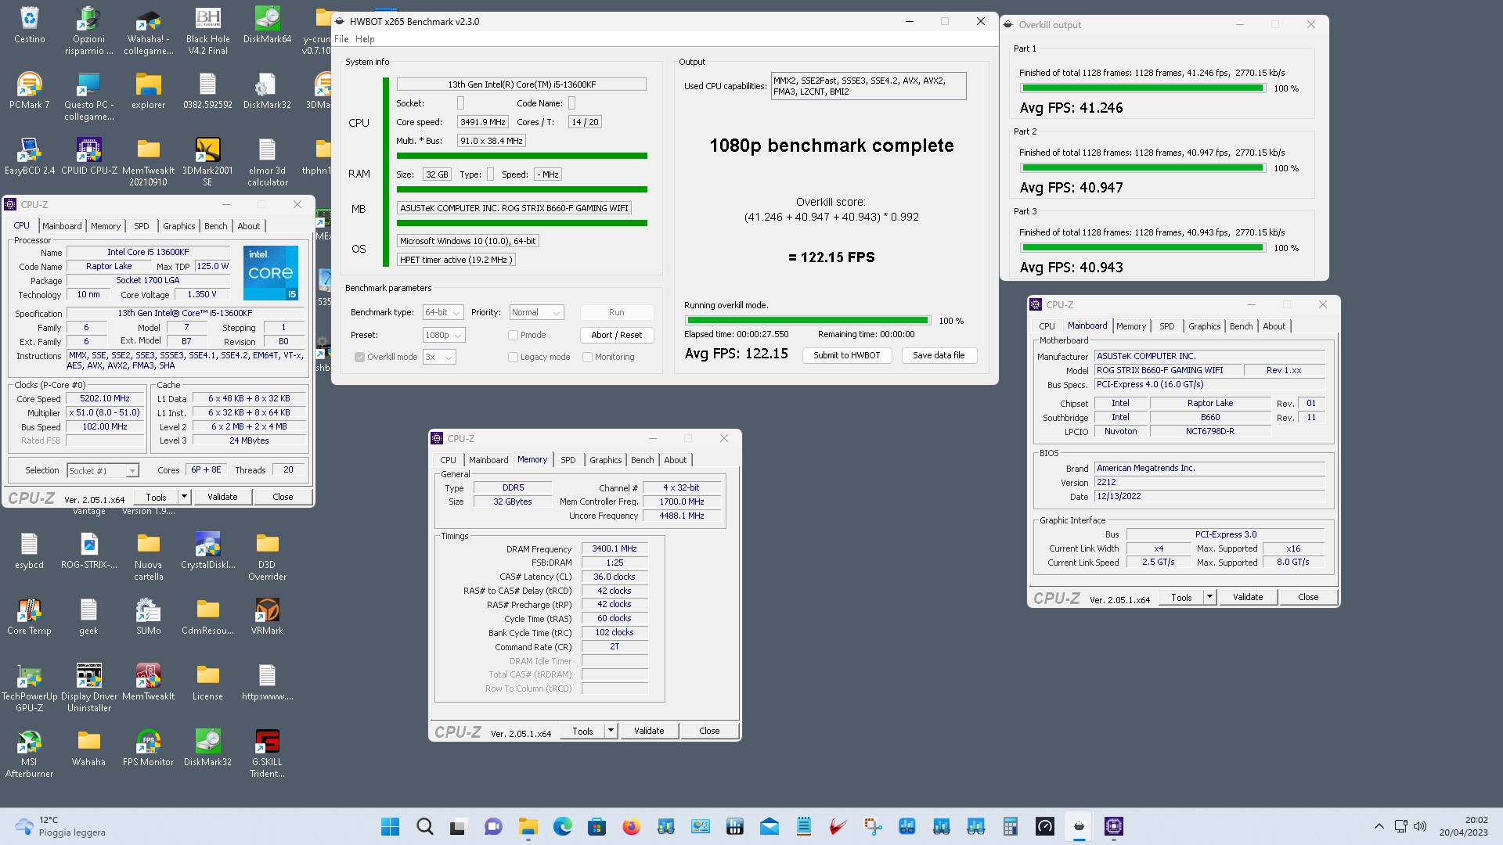Screen dimensions: 1503x845
Task: Click the Abort / Reset button
Action: click(x=617, y=335)
